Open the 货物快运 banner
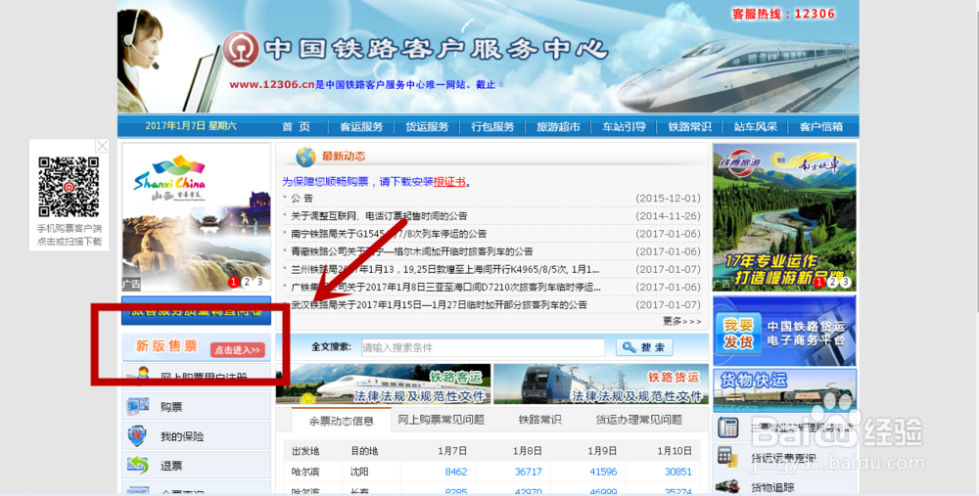Viewport: 979px width, 496px height. (784, 390)
